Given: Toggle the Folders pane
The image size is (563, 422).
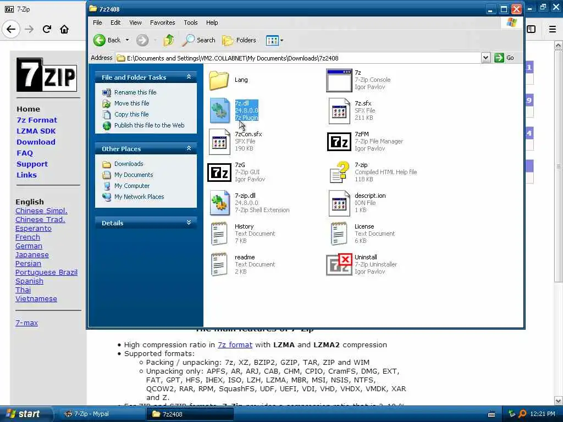Looking at the screenshot, I should point(239,40).
